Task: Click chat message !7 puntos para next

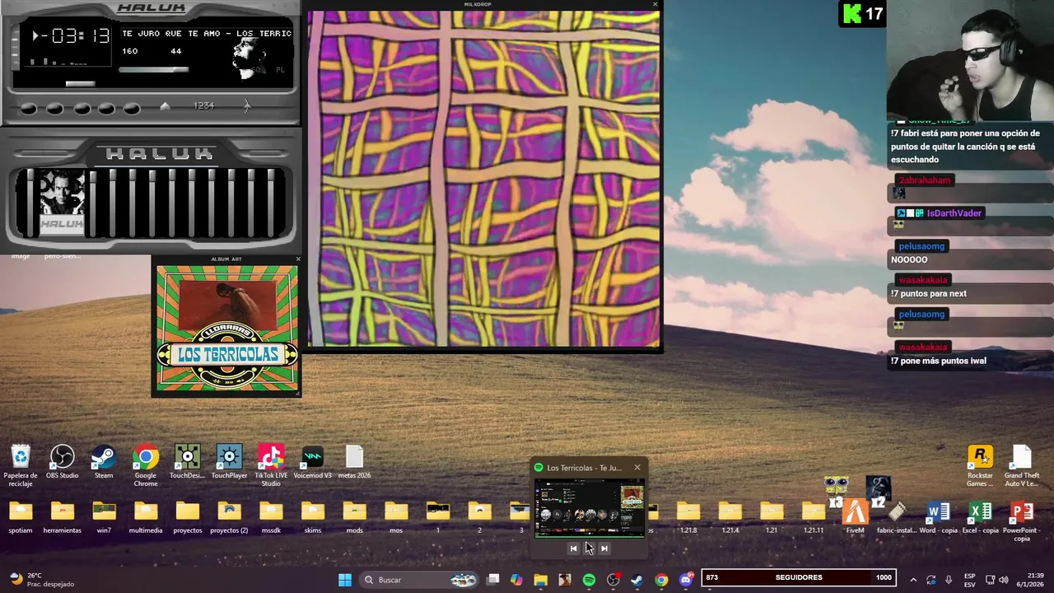Action: 928,293
